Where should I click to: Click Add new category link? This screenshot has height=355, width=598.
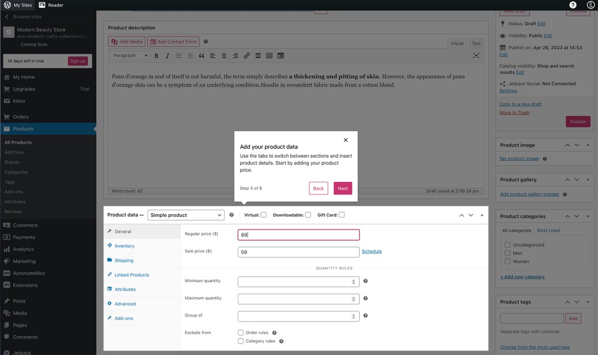click(x=522, y=277)
